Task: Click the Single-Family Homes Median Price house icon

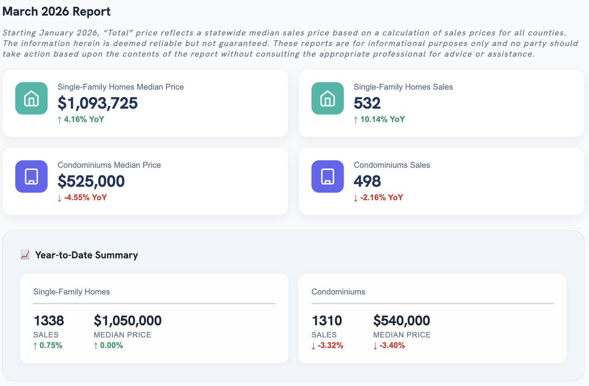Action: point(31,98)
